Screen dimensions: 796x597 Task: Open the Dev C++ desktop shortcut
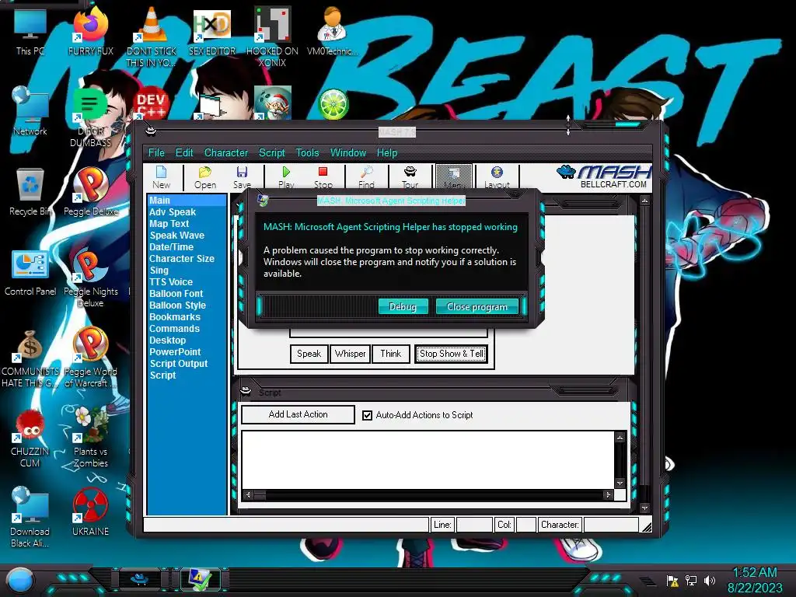tap(151, 104)
